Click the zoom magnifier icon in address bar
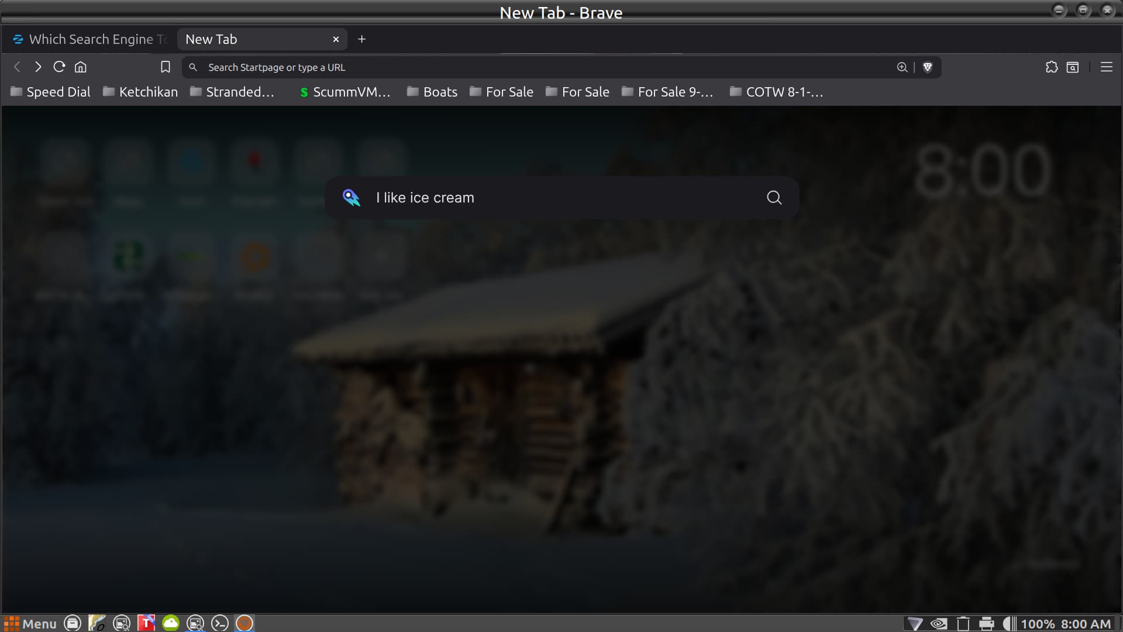The image size is (1123, 632). [x=902, y=67]
